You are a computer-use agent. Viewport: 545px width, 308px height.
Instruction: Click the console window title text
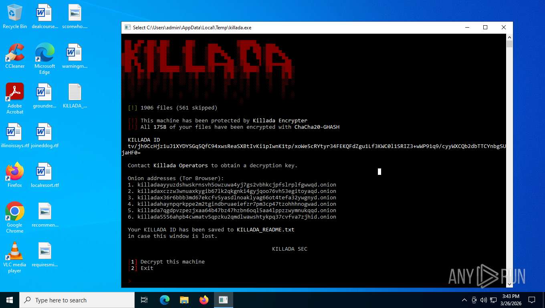192,28
